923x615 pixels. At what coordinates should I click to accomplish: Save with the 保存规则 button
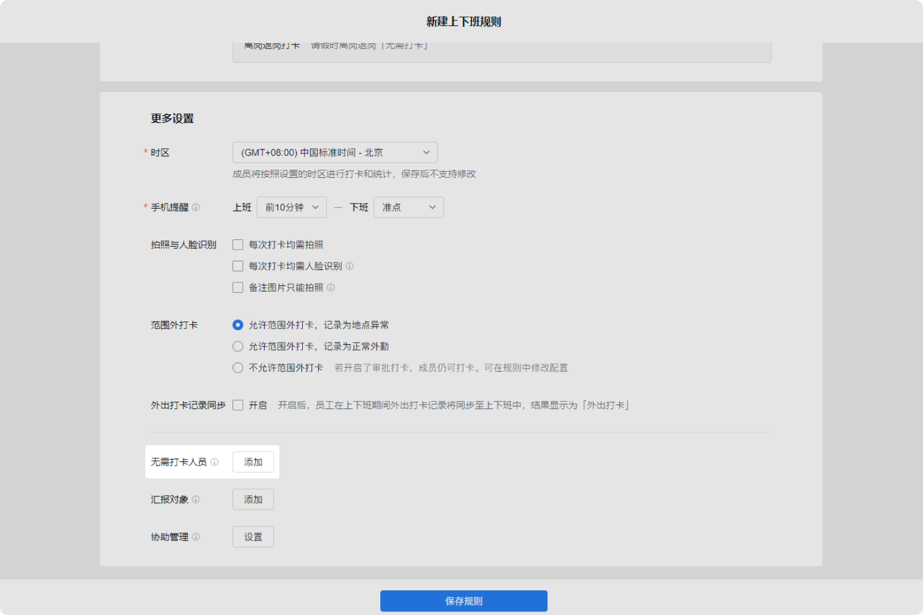click(464, 601)
